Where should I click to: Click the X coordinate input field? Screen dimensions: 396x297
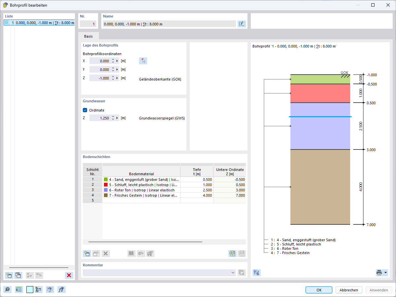point(100,61)
